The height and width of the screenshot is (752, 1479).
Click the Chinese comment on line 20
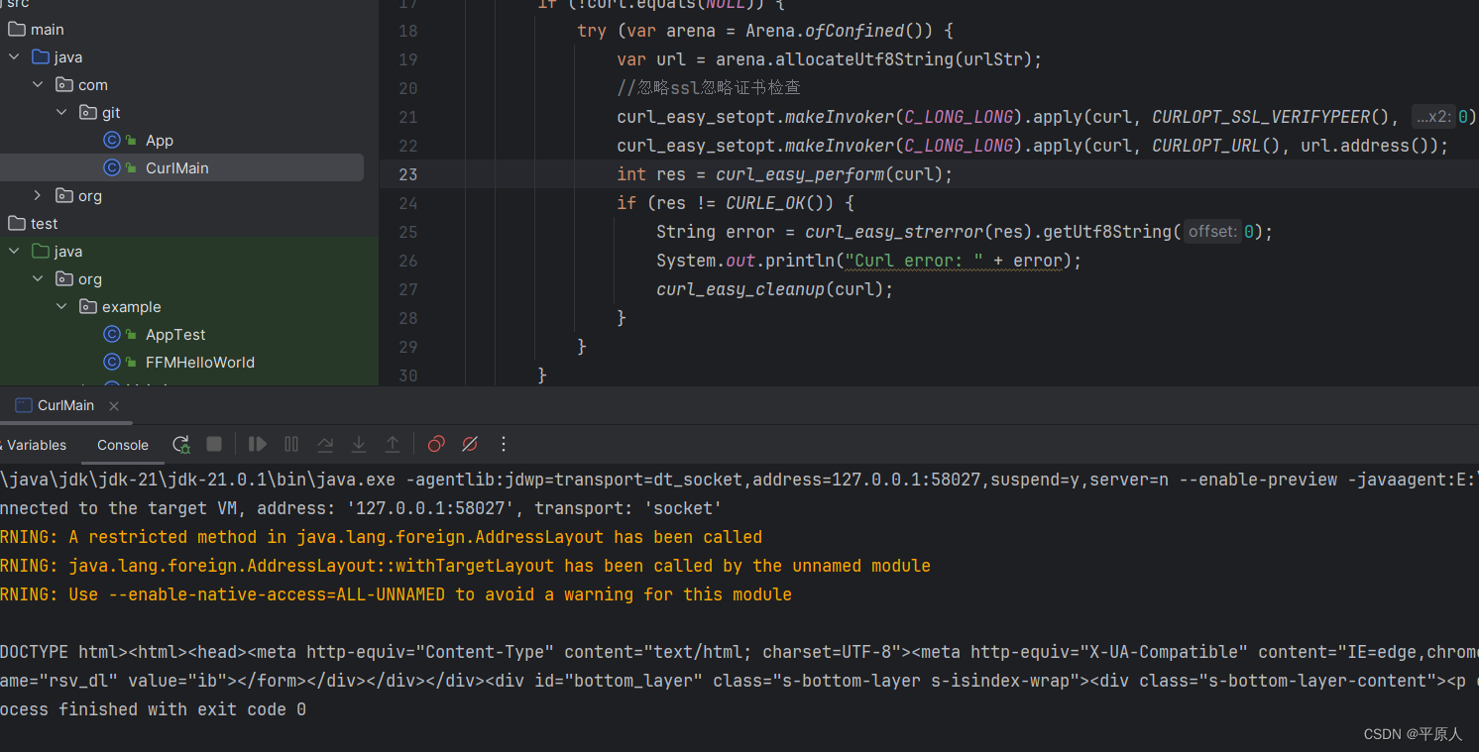(709, 88)
